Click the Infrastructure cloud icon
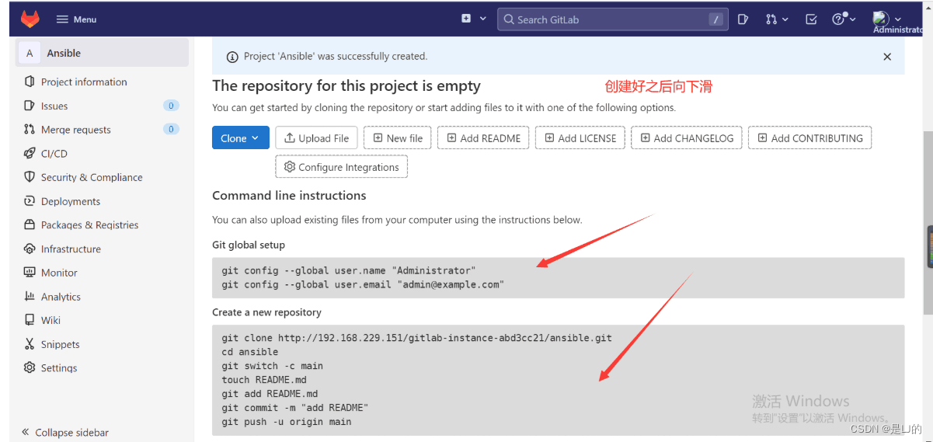933x442 pixels. coord(30,249)
